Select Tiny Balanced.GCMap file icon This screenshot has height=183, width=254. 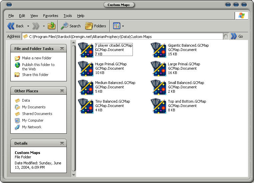86,106
